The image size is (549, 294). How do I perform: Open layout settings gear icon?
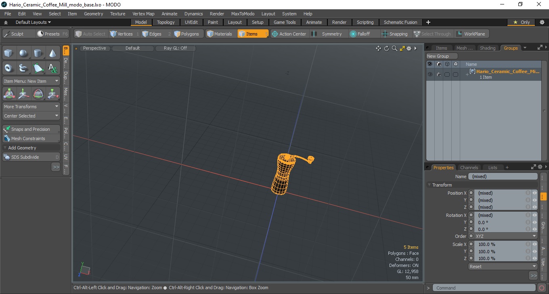(542, 22)
